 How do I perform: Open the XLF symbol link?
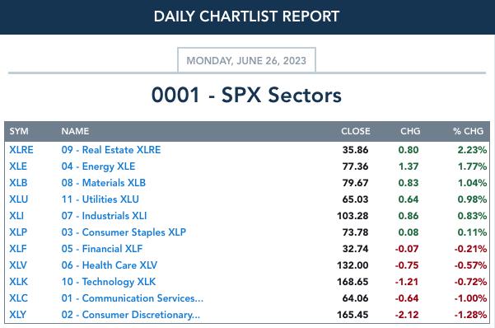click(17, 248)
